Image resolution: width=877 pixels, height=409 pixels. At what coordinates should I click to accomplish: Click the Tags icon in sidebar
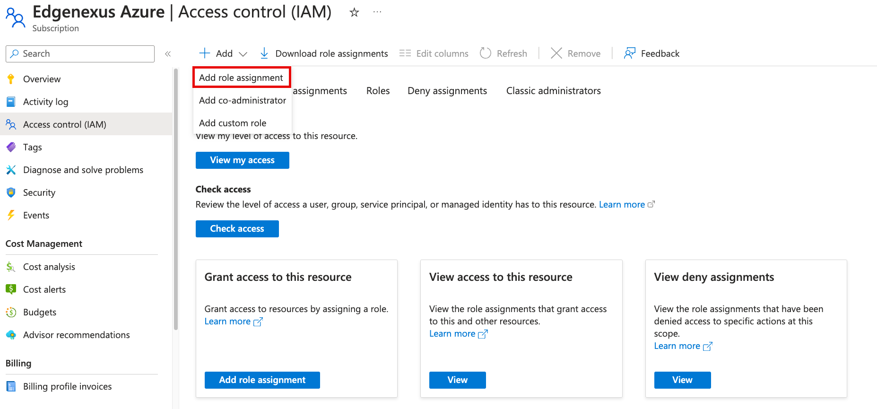pyautogui.click(x=11, y=147)
